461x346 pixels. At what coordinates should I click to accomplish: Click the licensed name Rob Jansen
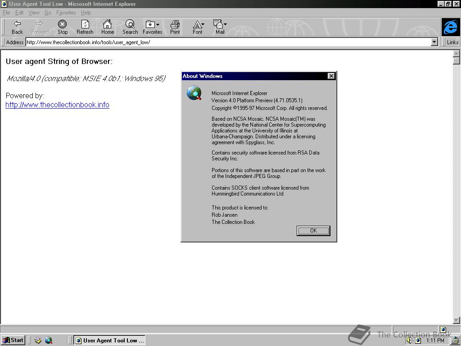pyautogui.click(x=225, y=215)
